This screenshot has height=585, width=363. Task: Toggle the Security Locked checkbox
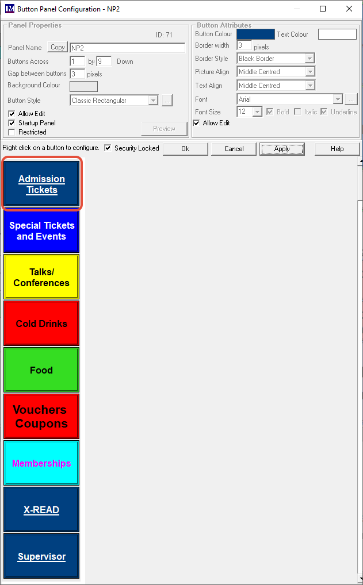[x=108, y=148]
